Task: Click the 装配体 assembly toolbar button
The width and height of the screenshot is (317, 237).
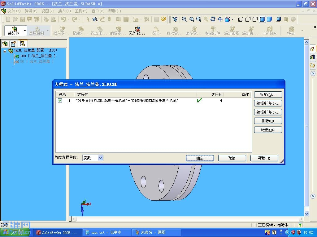Action: 14,31
